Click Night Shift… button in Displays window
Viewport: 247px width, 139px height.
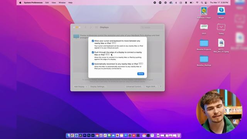tap(151, 86)
